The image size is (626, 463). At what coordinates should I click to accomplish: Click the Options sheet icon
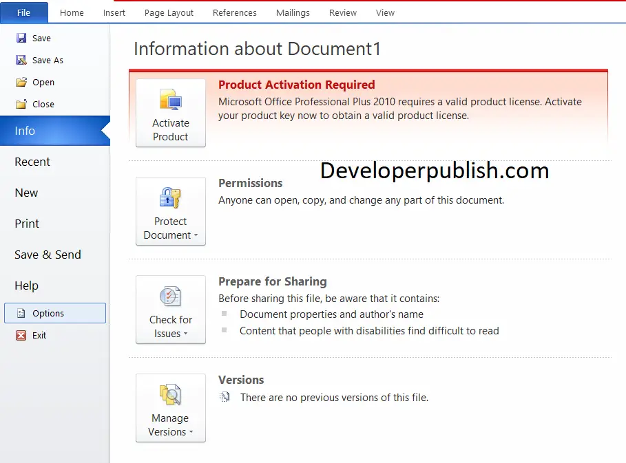click(x=21, y=313)
